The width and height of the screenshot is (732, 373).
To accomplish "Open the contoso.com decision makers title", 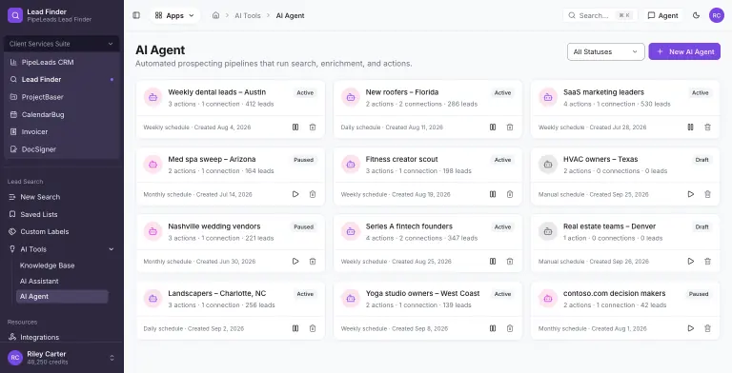I will click(x=615, y=293).
